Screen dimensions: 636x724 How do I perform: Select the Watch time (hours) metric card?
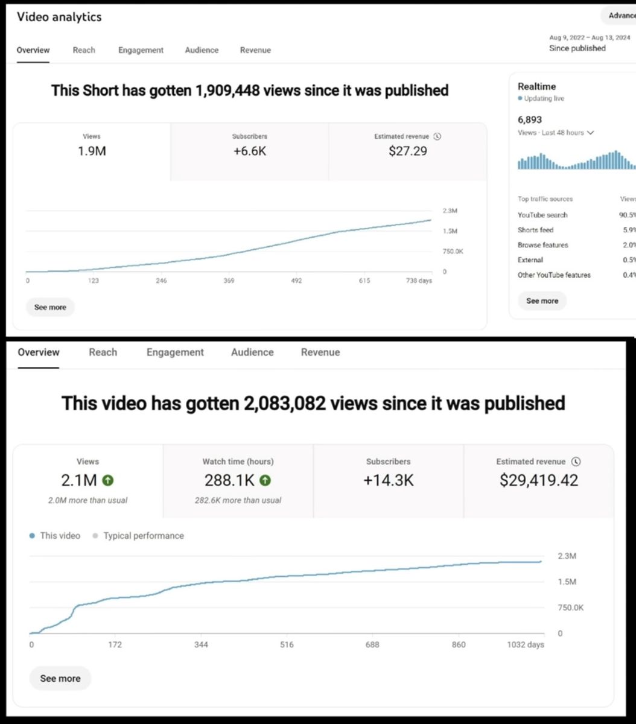point(238,481)
